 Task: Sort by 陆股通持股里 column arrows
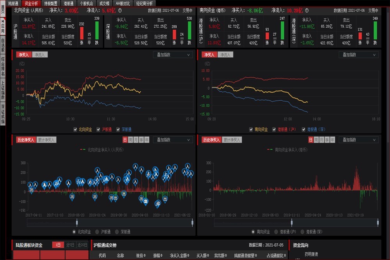click(256, 256)
